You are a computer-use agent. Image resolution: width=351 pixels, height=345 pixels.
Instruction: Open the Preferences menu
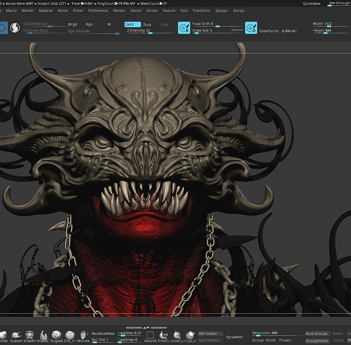[98, 11]
